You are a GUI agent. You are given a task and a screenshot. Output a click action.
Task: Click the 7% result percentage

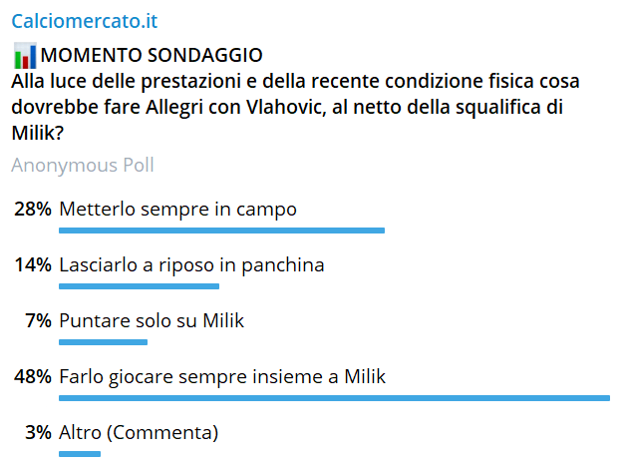39,321
